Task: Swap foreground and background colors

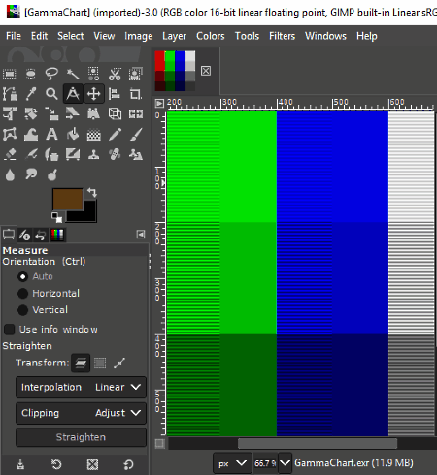Action: click(92, 193)
